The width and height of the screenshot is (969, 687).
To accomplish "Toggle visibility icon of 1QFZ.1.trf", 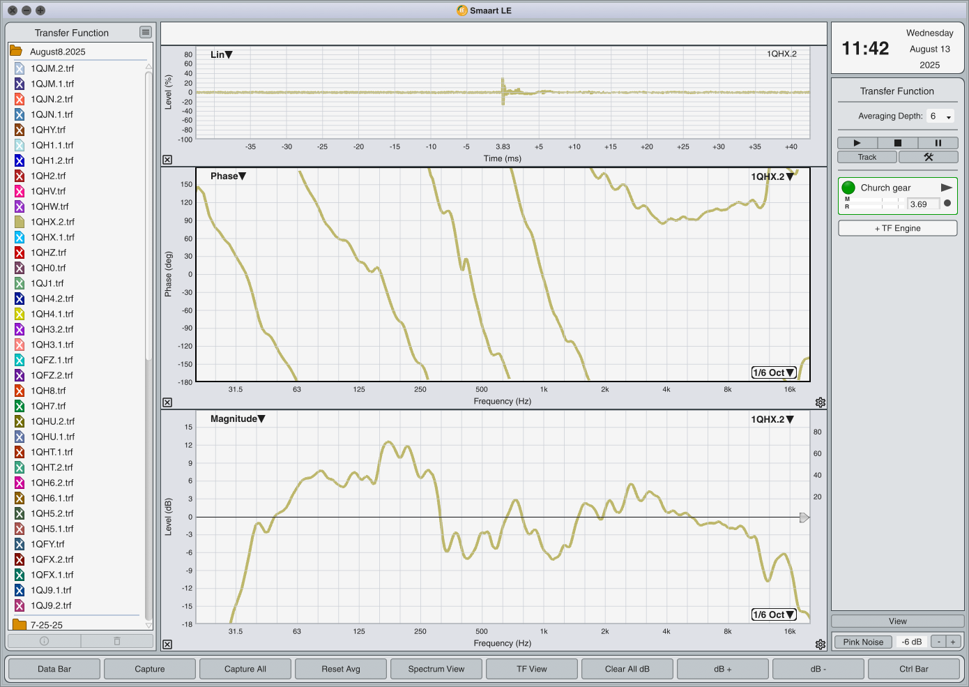I will point(20,360).
